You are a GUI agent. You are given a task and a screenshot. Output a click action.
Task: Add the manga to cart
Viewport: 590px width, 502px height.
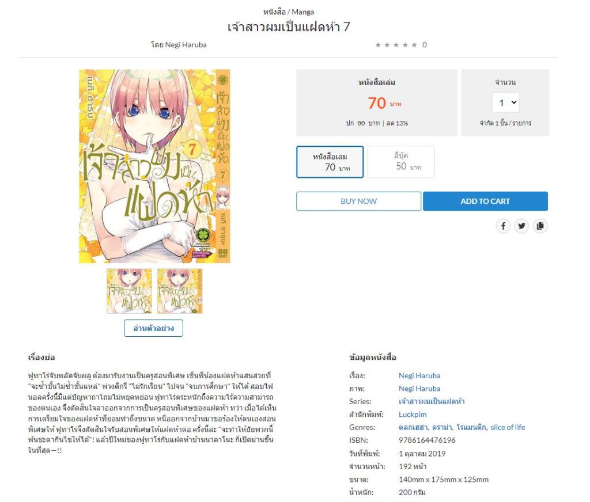point(485,201)
